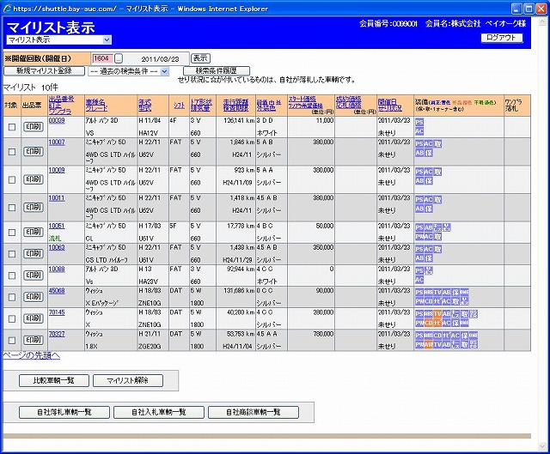
Task: Tick the checkbox for lot 00039
Action: tap(12, 127)
